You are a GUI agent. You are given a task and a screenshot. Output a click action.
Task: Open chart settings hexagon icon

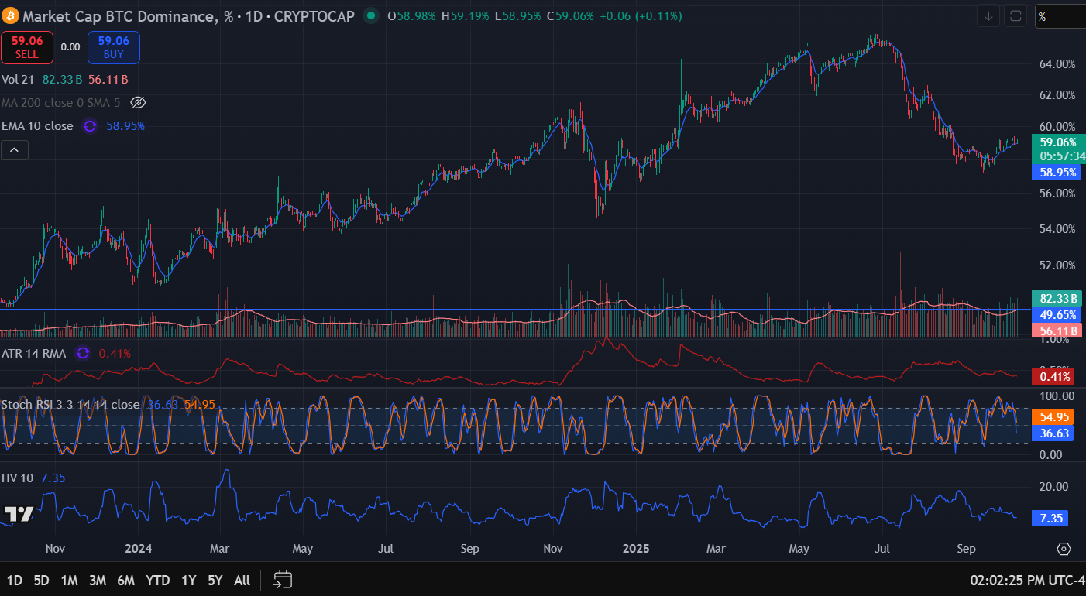1064,549
